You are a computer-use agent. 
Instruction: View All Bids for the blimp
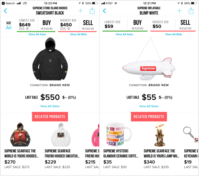pos(174,34)
